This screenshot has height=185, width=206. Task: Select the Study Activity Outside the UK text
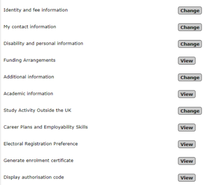coord(38,110)
